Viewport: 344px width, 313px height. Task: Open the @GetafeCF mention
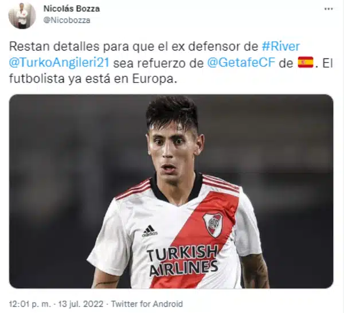click(x=241, y=63)
